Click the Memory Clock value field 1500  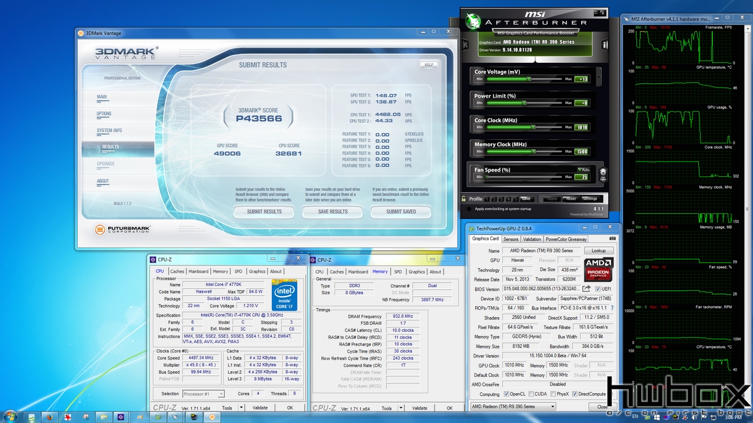[x=582, y=151]
